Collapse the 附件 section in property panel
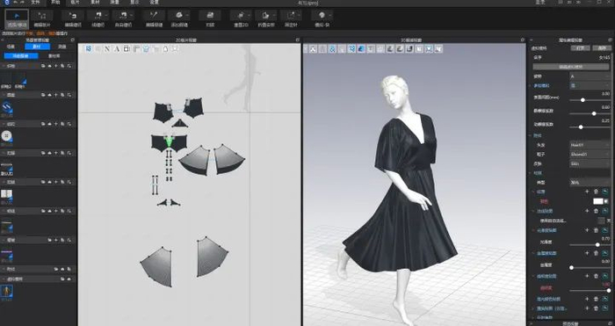 pos(531,135)
